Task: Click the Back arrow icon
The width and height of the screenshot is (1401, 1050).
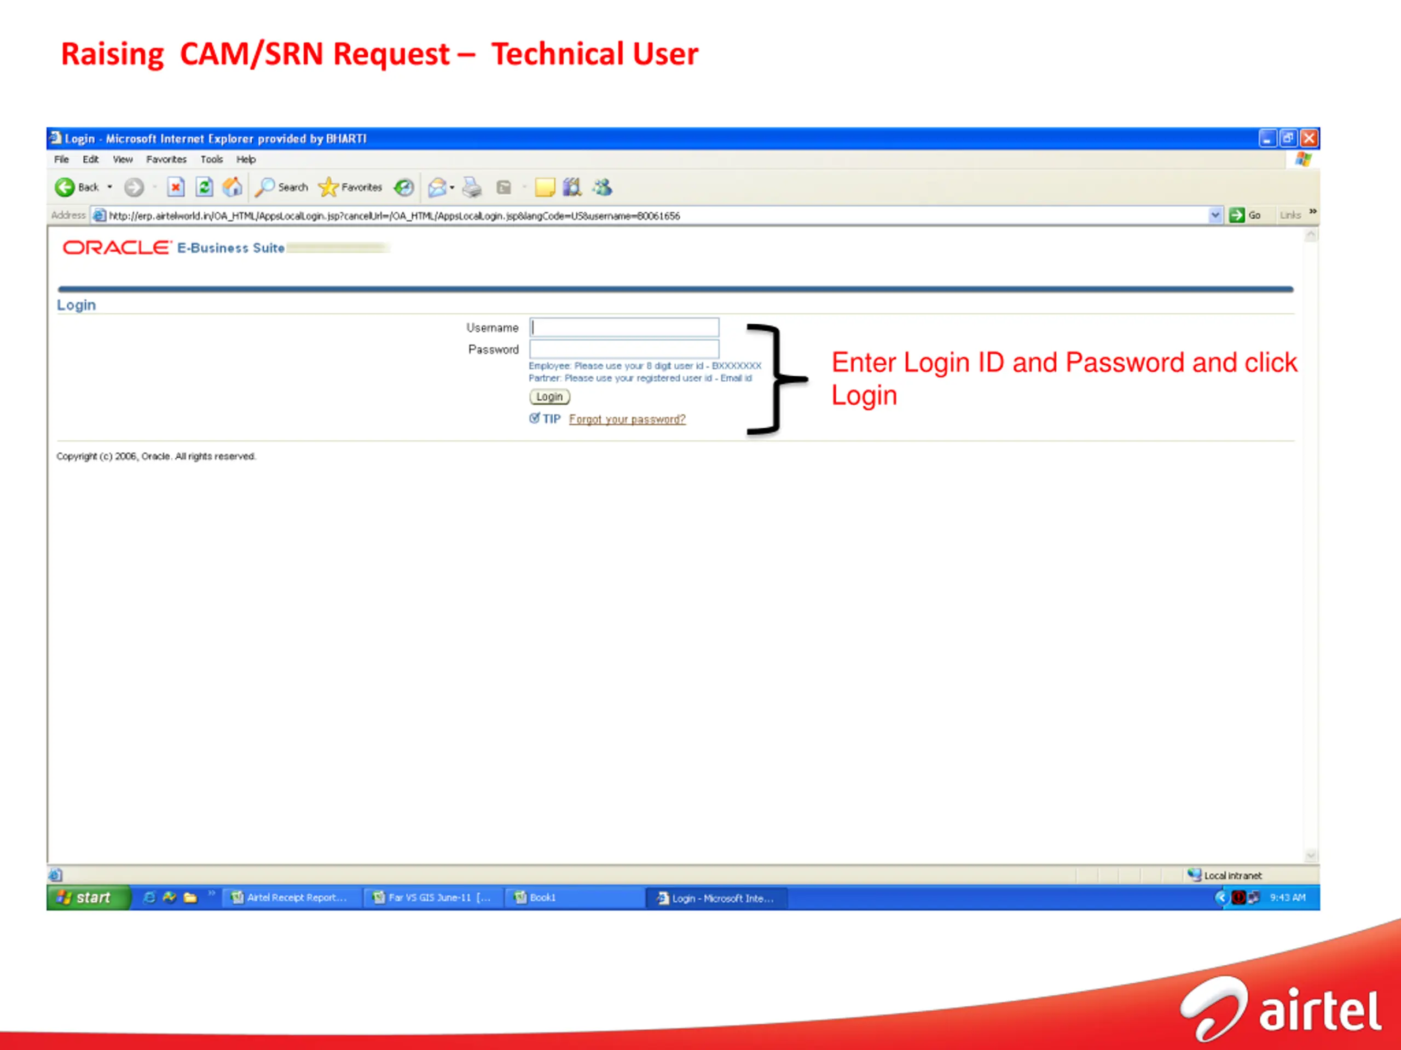Action: click(x=65, y=186)
